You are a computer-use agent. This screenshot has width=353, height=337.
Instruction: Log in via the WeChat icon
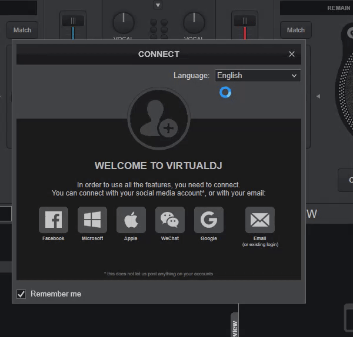[x=170, y=220]
